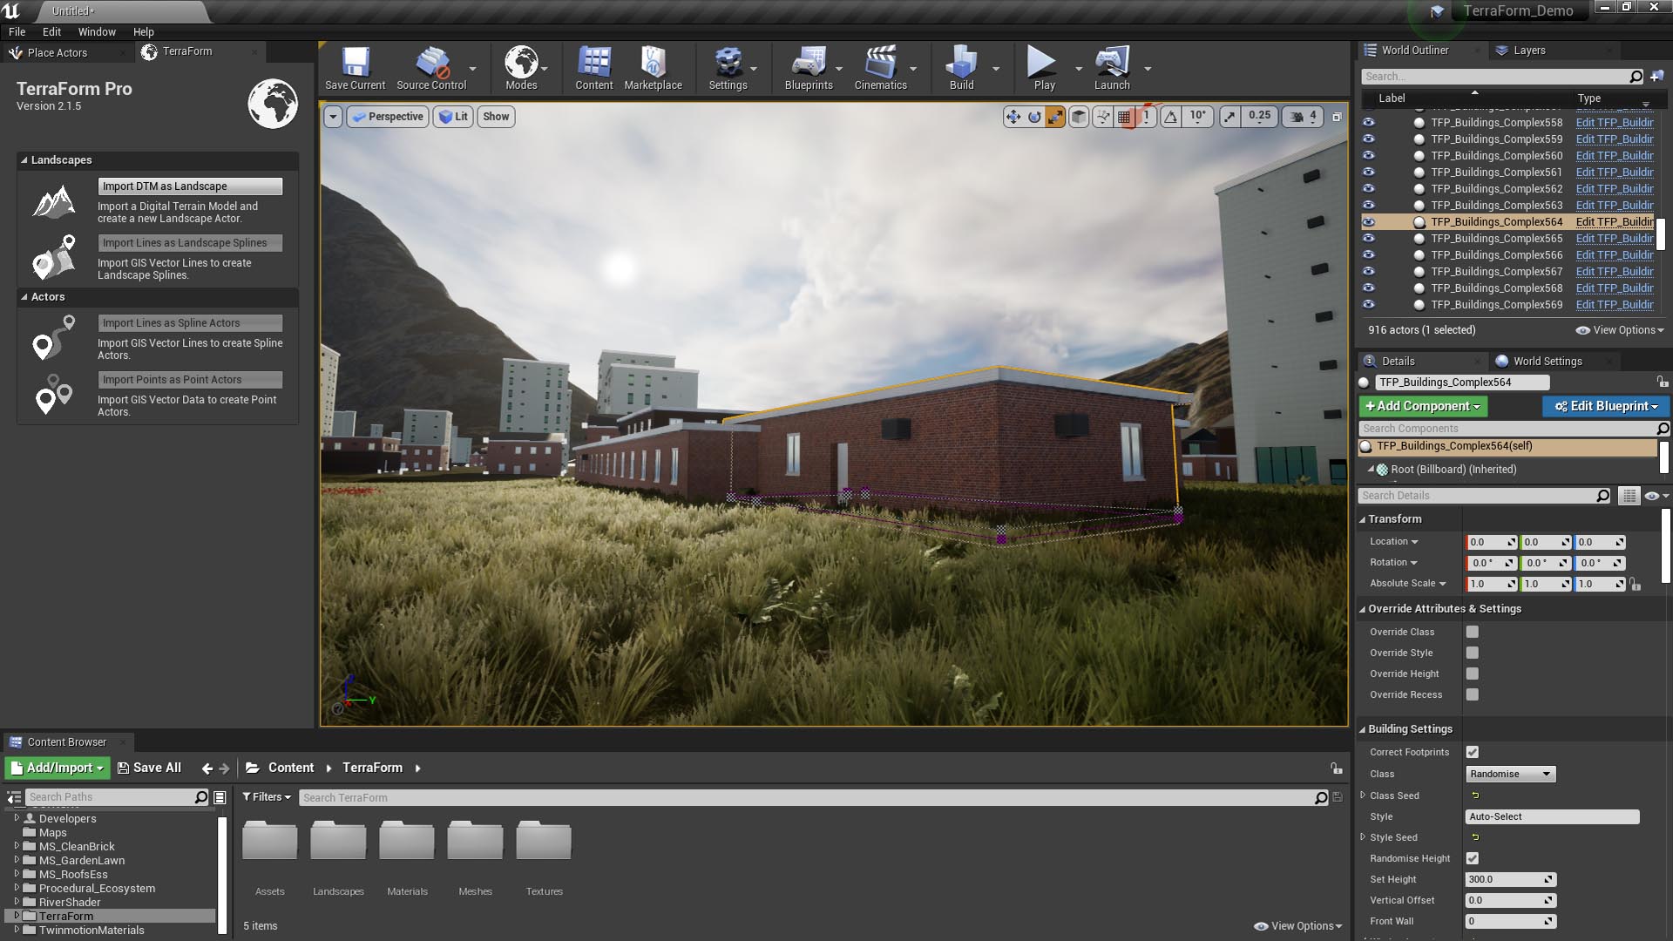Expand the Class Seed property
Image resolution: width=1673 pixels, height=941 pixels.
point(1363,795)
